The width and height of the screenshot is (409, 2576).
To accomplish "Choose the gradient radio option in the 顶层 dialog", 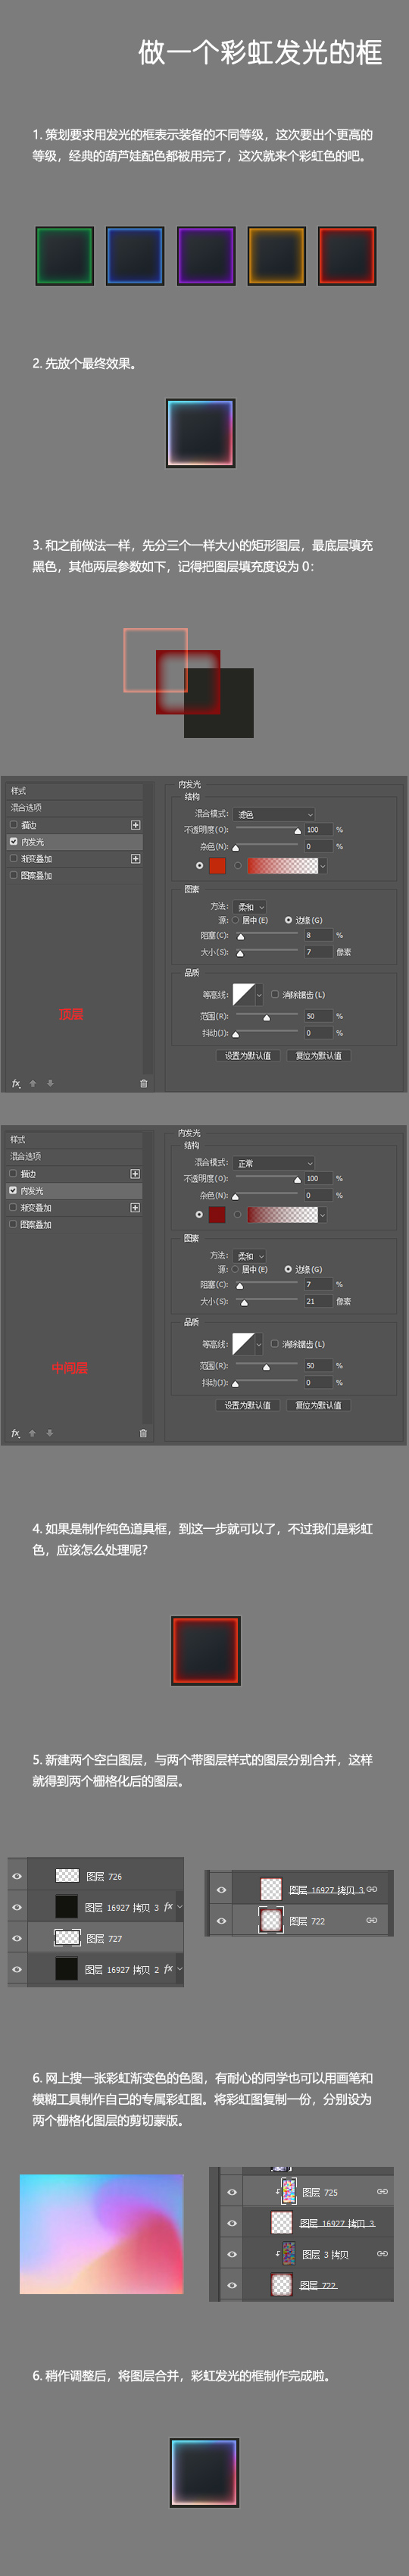I will coord(237,866).
